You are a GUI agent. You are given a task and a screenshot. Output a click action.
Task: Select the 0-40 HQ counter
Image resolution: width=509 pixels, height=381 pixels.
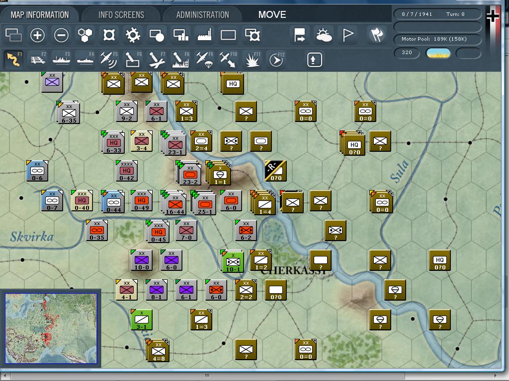(x=82, y=200)
